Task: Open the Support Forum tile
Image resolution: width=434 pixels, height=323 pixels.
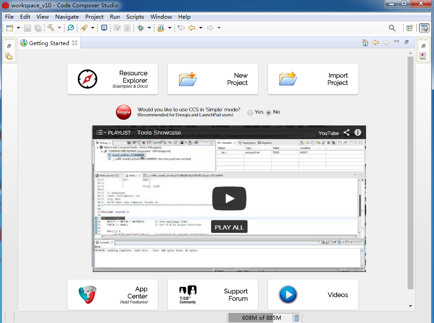Action: [213, 294]
